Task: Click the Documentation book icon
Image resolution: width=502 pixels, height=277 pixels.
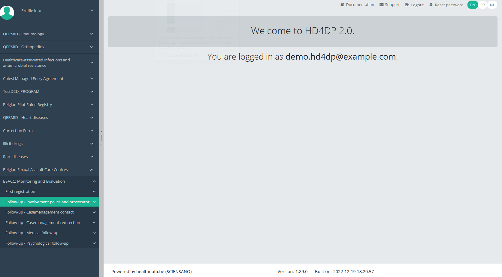Action: tap(342, 5)
